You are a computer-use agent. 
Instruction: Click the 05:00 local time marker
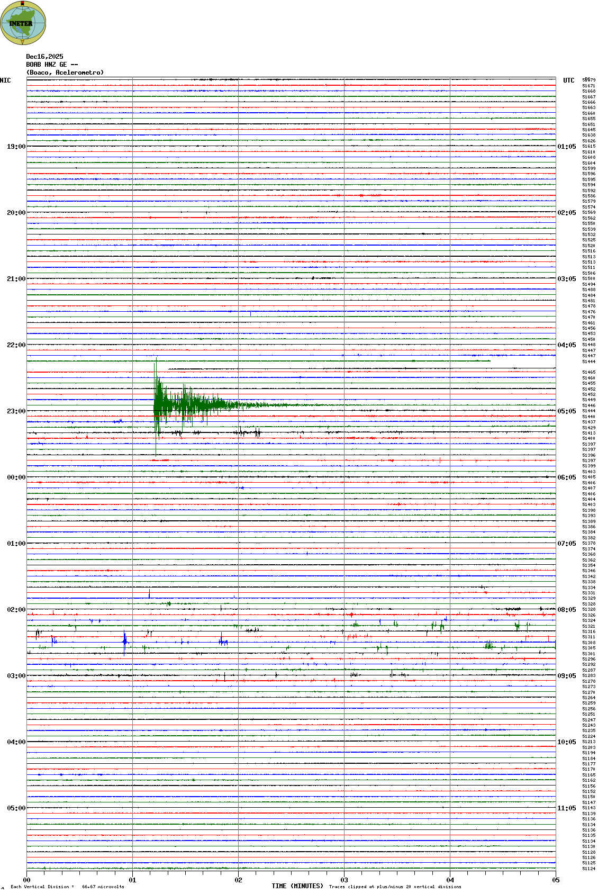[x=16, y=808]
